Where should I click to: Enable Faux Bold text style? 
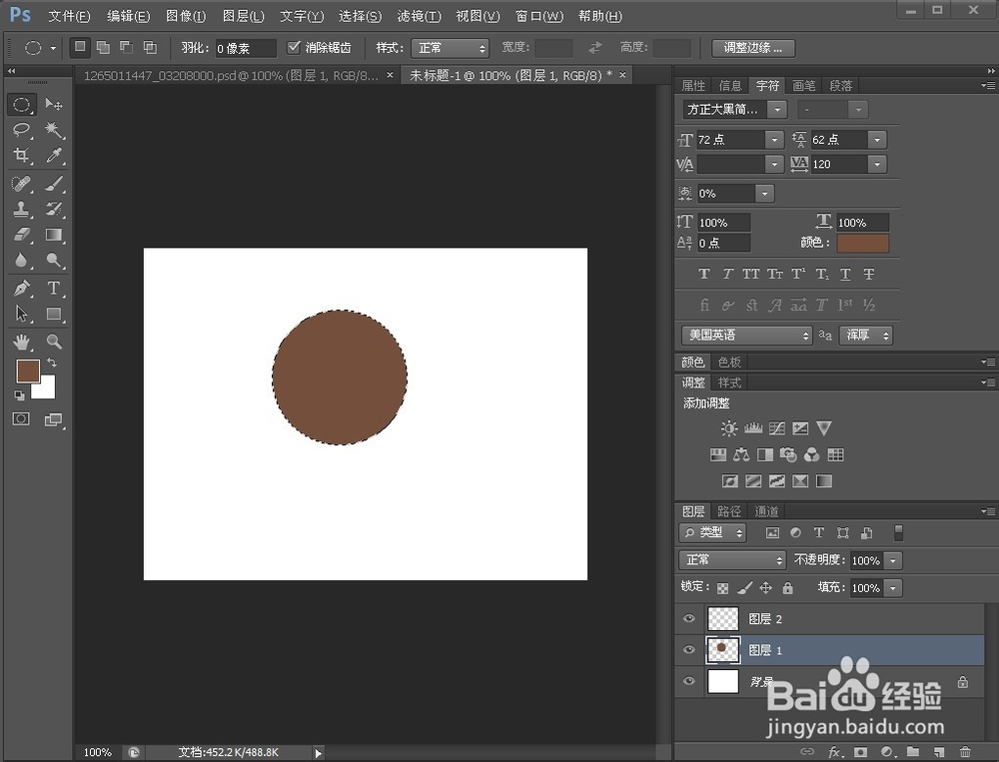(704, 274)
